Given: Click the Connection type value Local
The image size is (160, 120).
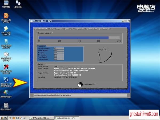Looking at the screenshot, I should pyautogui.click(x=56, y=66).
